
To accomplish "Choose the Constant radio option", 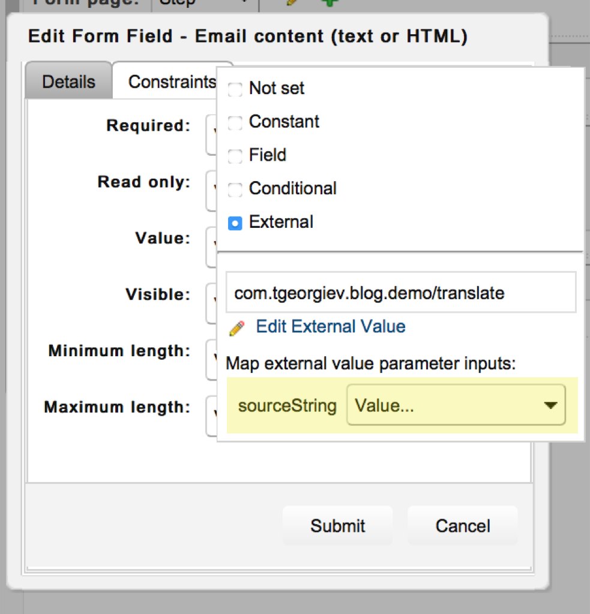I will pos(235,123).
